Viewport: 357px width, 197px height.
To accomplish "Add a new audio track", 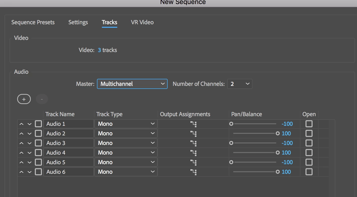I will coord(24,99).
